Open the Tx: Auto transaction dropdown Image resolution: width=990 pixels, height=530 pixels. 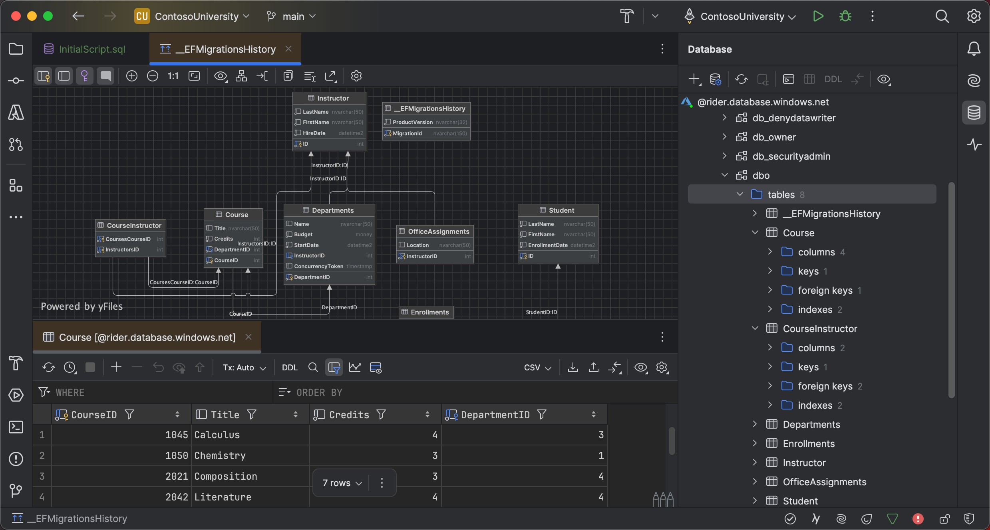tap(244, 367)
